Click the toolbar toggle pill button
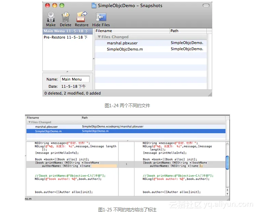This screenshot has height=212, width=257. 206,5
